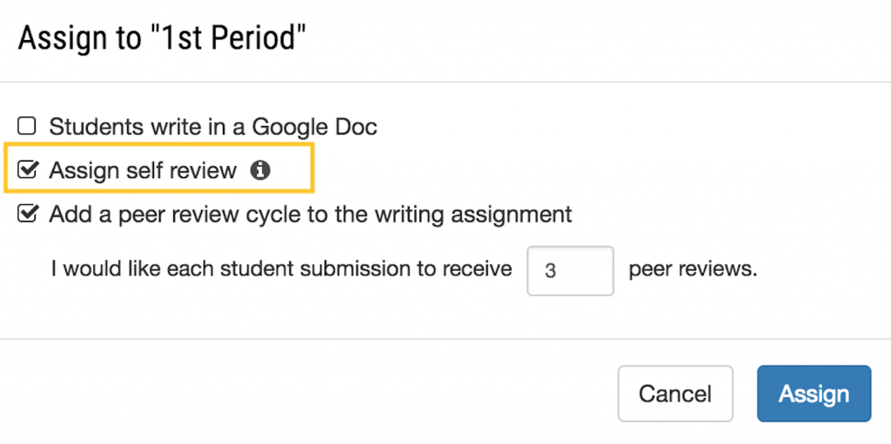The image size is (891, 444).
Task: Click the "Assign self review" label text
Action: point(143,169)
